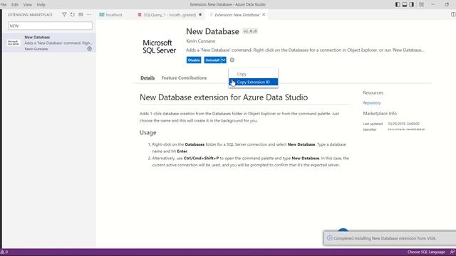Click the version badge v1.0.0
The image size is (456, 256).
click(250, 31)
